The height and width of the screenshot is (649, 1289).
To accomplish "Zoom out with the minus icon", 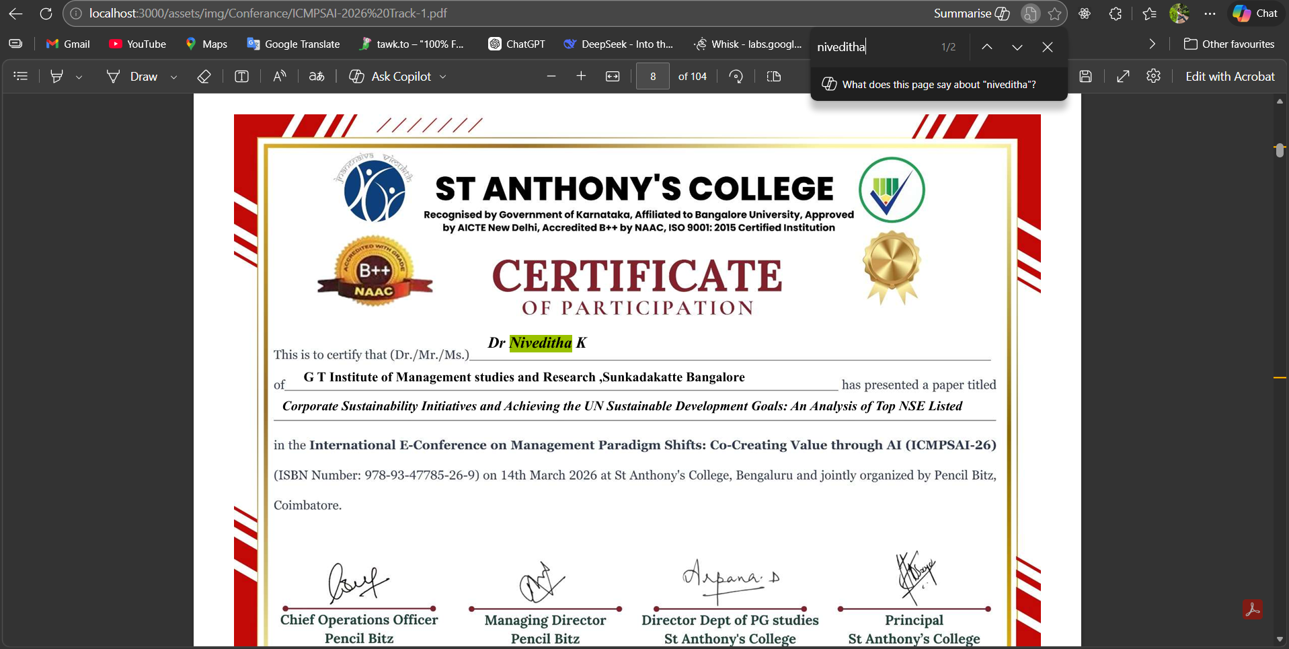I will click(x=551, y=77).
